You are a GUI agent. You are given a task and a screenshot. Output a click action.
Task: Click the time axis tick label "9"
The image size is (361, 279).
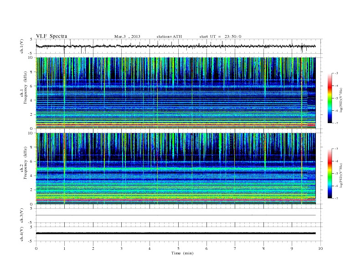(x=292, y=248)
